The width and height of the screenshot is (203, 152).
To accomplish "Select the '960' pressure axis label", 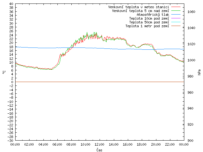I will (x=190, y=92).
